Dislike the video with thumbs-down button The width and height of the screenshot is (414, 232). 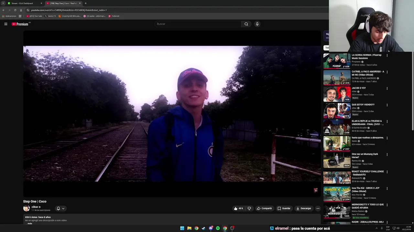pos(249,208)
